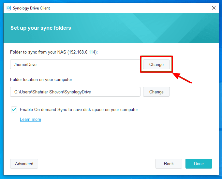Image resolution: width=222 pixels, height=179 pixels.
Task: Click the C:\Users local folder path field
Action: (x=75, y=92)
